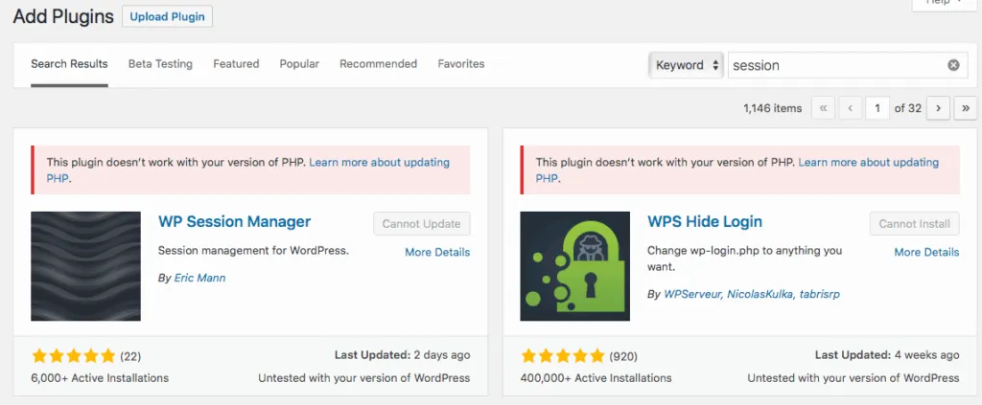This screenshot has width=982, height=405.
Task: Visit the NicolasKulka author link
Action: 760,294
